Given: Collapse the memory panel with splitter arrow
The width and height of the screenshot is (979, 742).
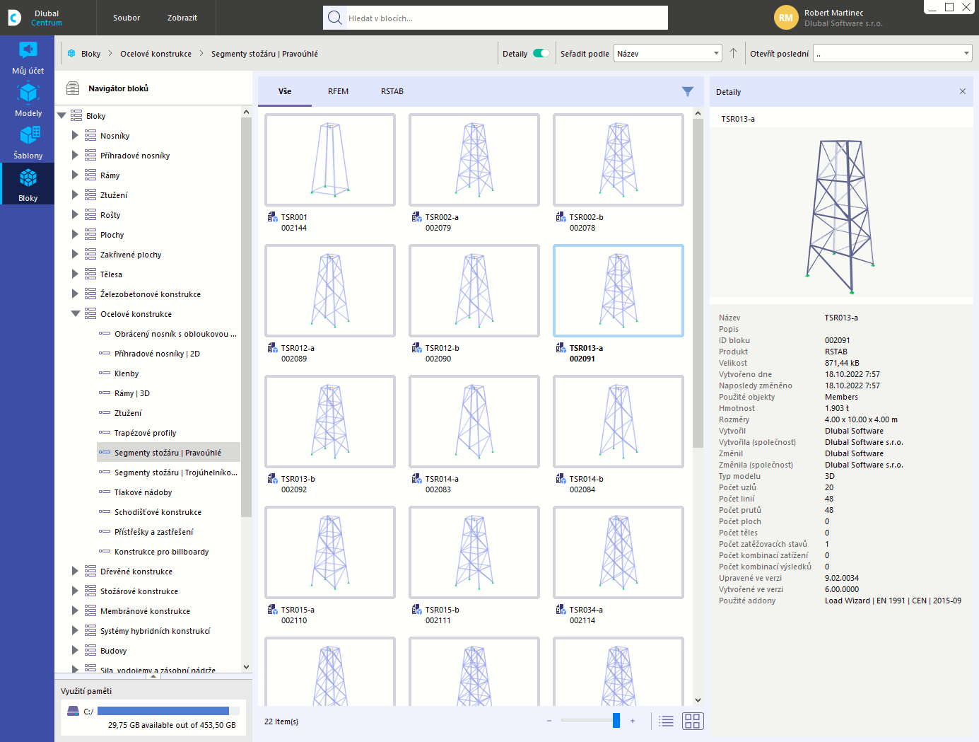Looking at the screenshot, I should click(153, 676).
